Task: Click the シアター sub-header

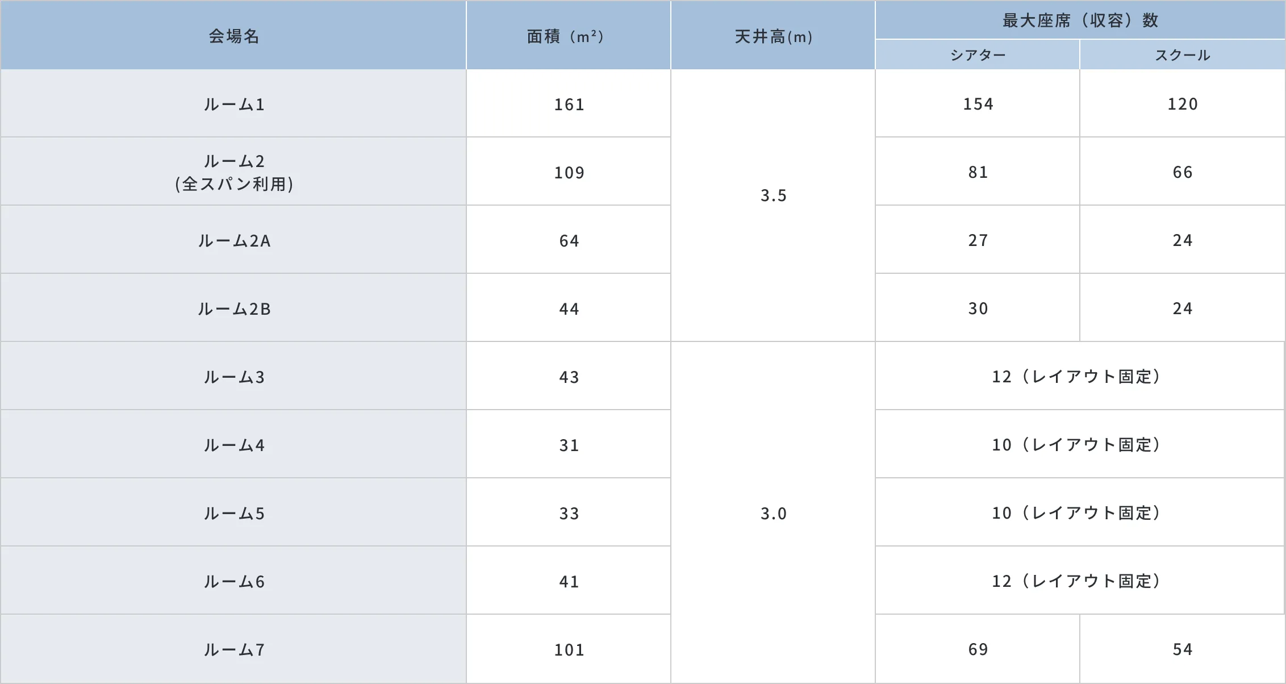Action: tap(978, 55)
